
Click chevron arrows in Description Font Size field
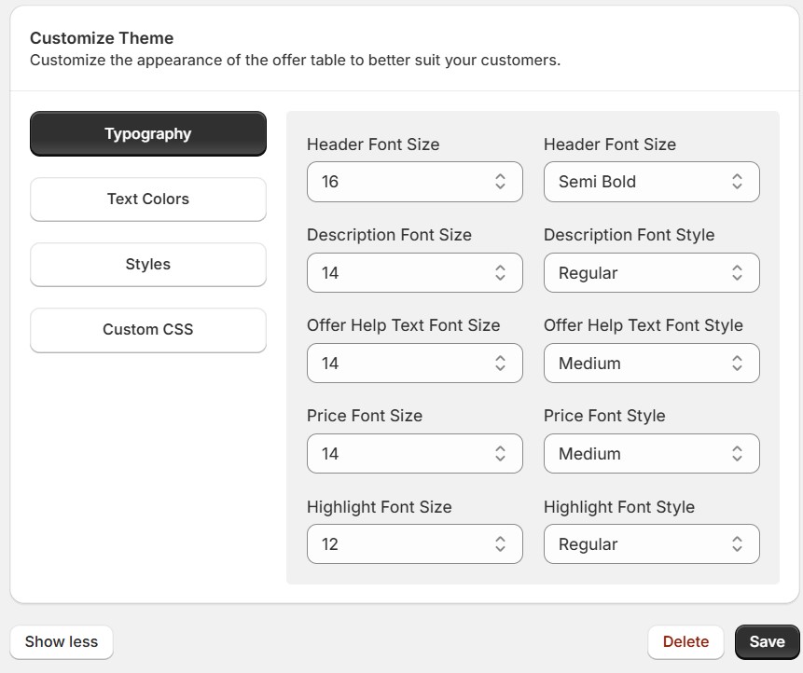pyautogui.click(x=501, y=273)
